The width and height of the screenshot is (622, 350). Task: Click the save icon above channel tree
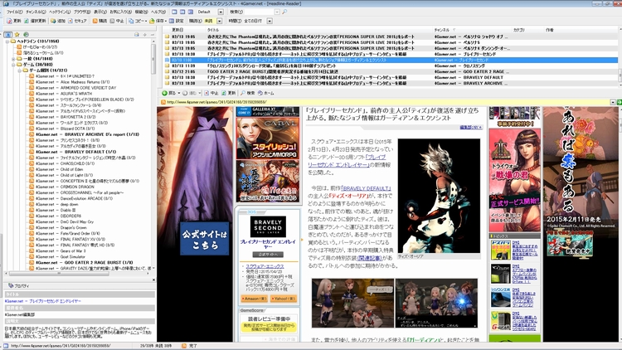[137, 35]
